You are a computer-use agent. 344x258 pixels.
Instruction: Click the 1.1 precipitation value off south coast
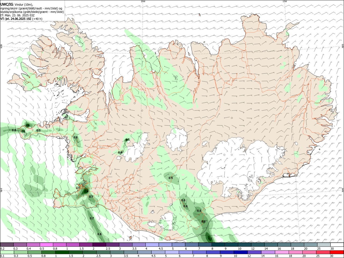point(210,239)
